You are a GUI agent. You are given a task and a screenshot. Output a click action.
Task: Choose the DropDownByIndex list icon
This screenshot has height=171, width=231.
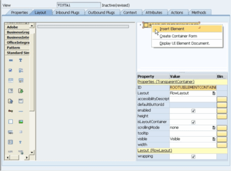pos(11,80)
